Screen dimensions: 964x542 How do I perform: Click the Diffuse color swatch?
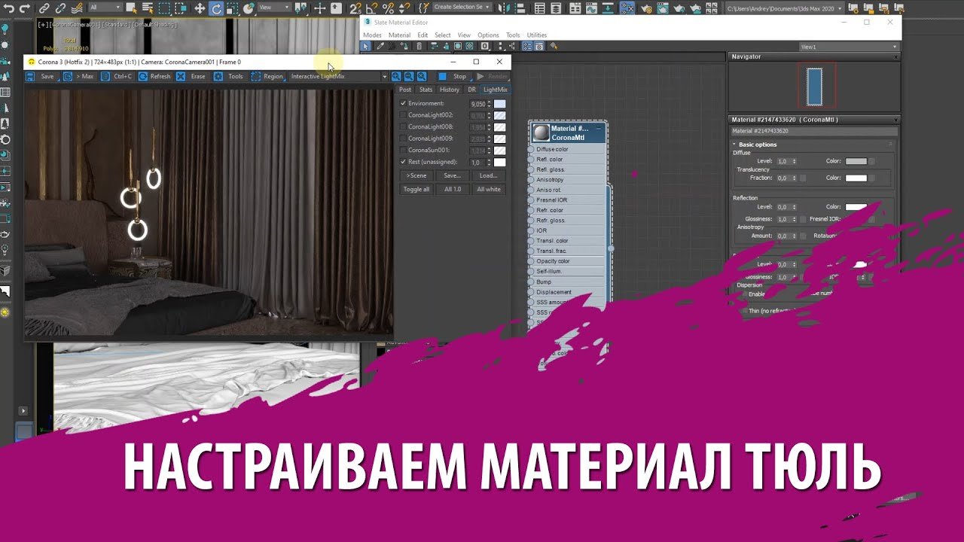856,161
